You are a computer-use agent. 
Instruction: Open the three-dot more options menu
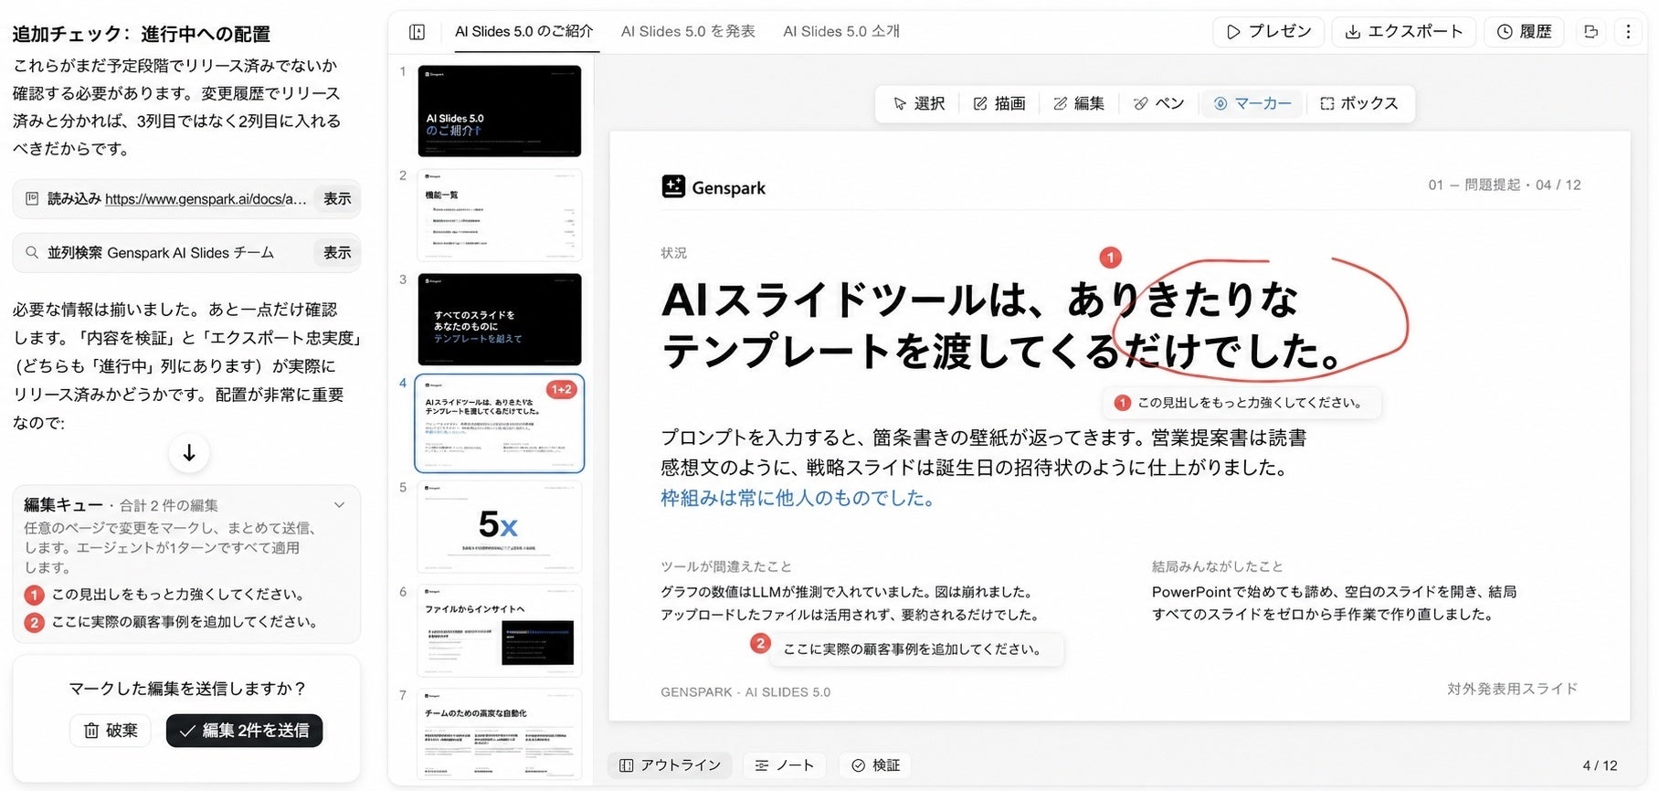(1628, 32)
